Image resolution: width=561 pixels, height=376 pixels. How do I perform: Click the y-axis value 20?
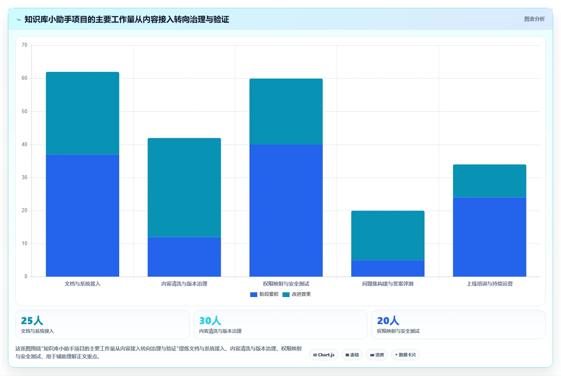point(24,211)
